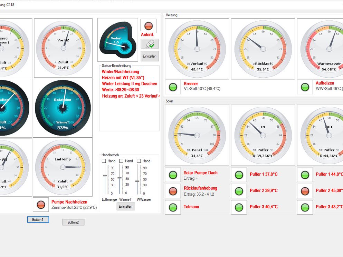
Task: Click the Verlust 1,5 gauge
Action: (x=117, y=40)
